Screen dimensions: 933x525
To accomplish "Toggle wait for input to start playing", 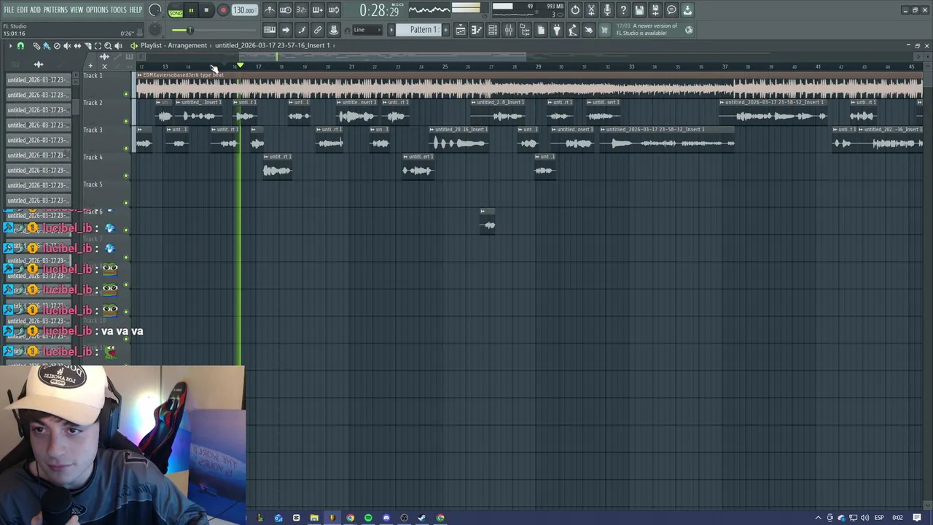I will pyautogui.click(x=286, y=10).
